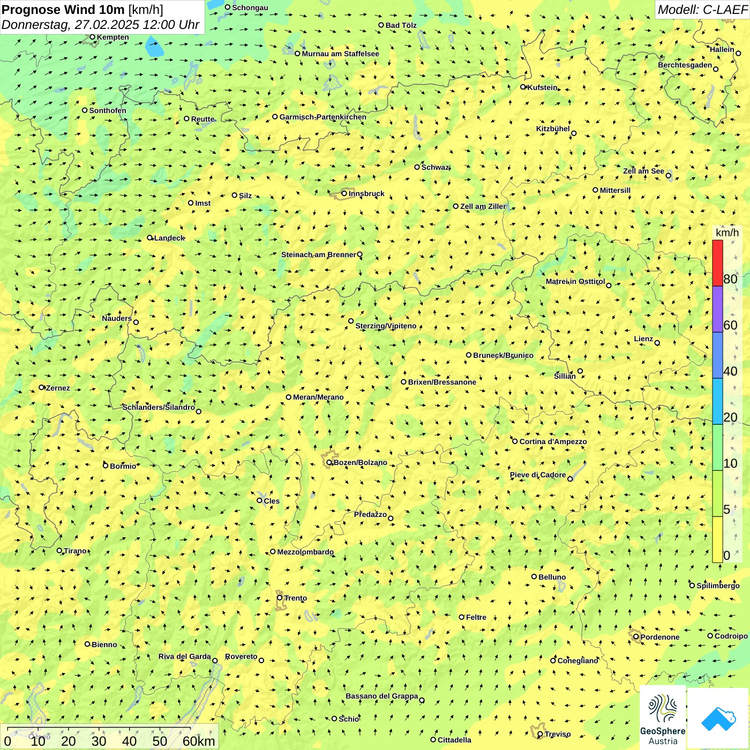Image resolution: width=750 pixels, height=750 pixels.
Task: Click the 'Reutte' map label
Action: coord(202,119)
